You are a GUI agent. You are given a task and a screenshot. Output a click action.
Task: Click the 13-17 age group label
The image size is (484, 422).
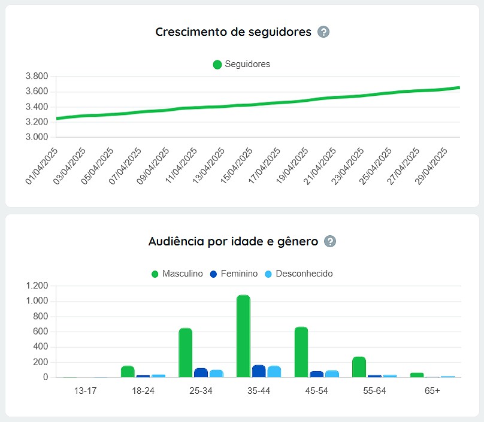(x=85, y=391)
